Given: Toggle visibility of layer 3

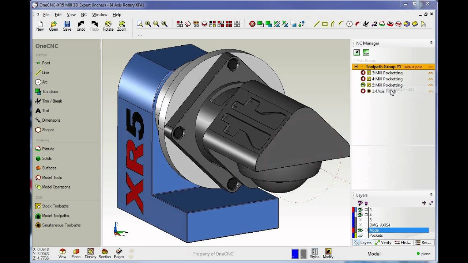Looking at the screenshot, I should (360, 210).
